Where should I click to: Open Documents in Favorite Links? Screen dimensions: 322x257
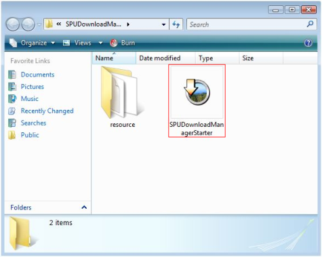click(x=37, y=75)
